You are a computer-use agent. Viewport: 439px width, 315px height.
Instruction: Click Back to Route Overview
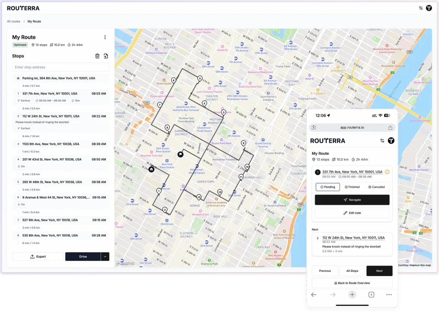coord(352,283)
